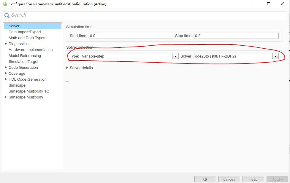Select the Simscape Multibody category
The image size is (290, 183).
[x=26, y=97]
